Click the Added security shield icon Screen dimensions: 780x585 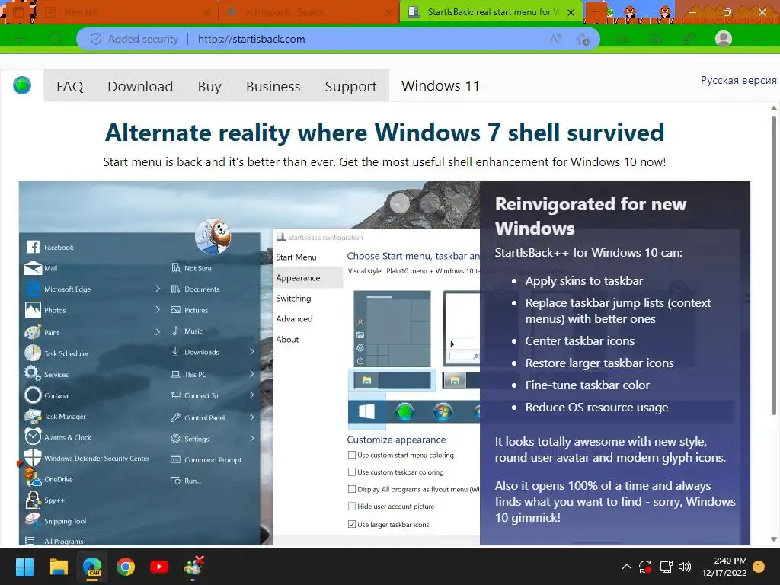coord(96,39)
